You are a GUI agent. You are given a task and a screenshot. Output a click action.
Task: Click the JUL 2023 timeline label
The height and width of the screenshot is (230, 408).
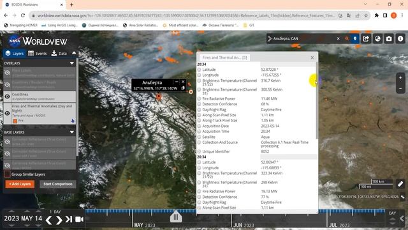click(339, 225)
